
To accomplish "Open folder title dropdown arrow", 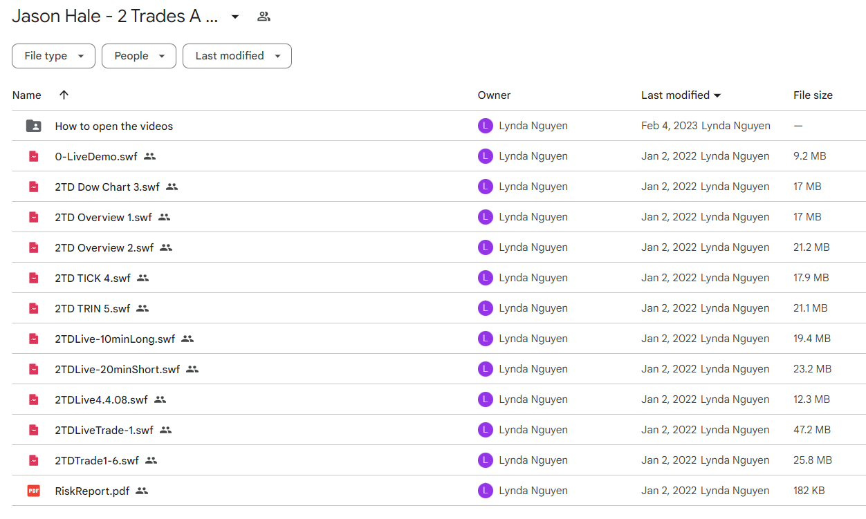I will 235,17.
